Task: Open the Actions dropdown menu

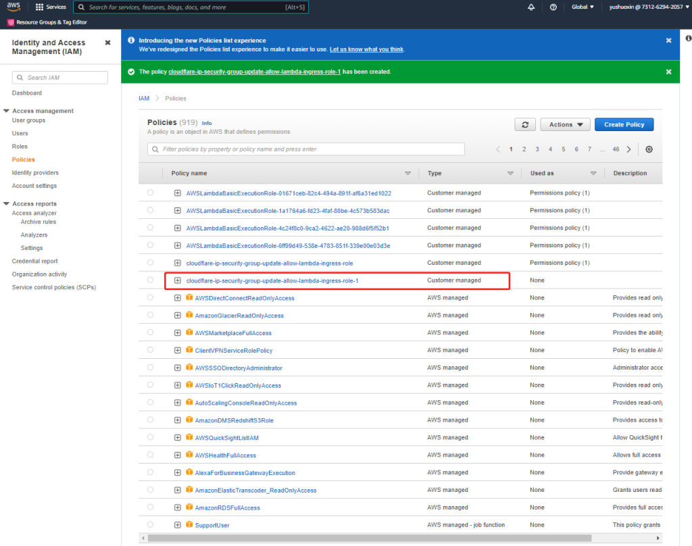Action: point(565,124)
